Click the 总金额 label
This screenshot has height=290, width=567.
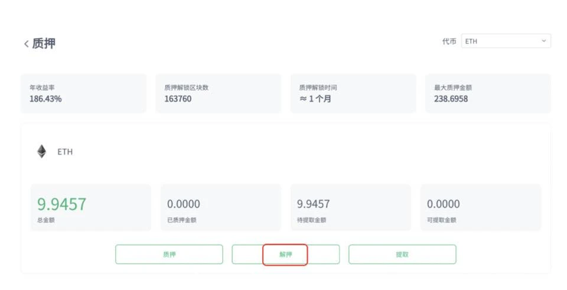tap(46, 220)
